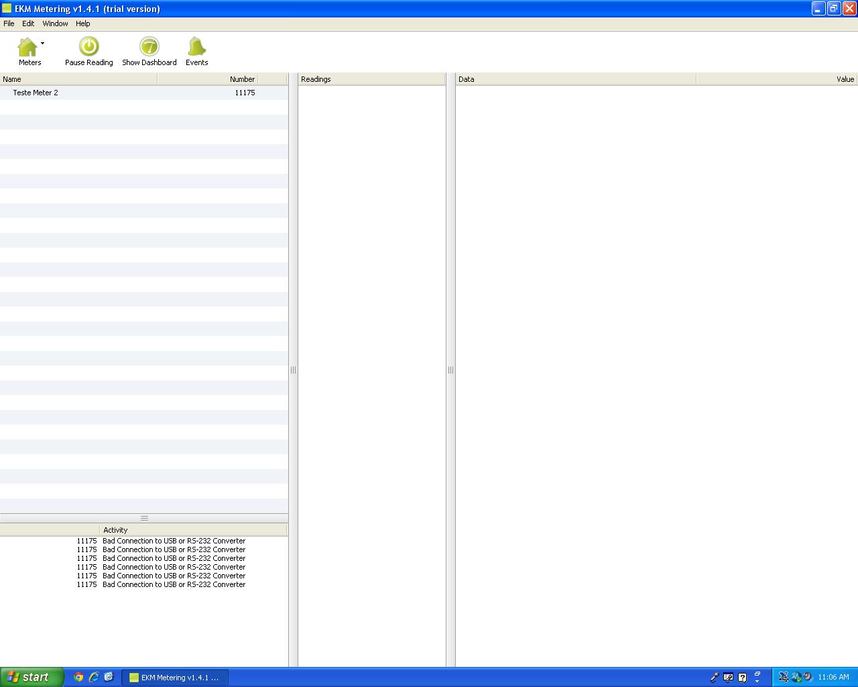
Task: Click the splitter handle above the Activity log
Action: tap(144, 518)
